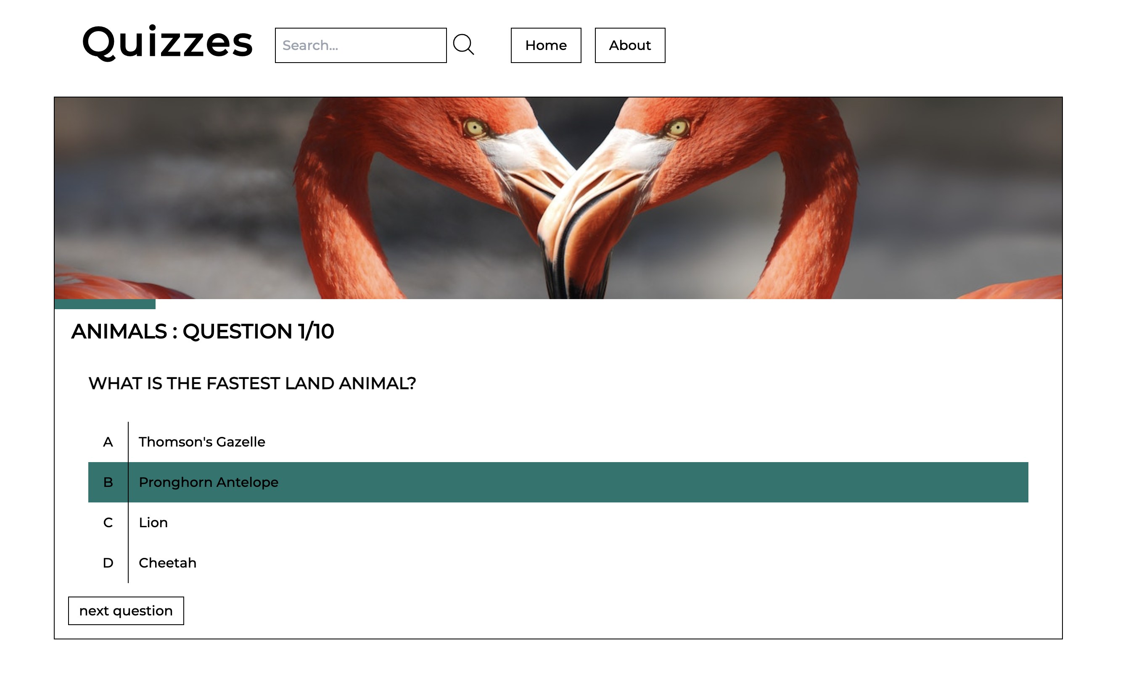This screenshot has width=1131, height=673.
Task: Open the About page
Action: tap(629, 45)
